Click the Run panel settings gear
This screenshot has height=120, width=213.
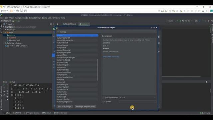pos(206,82)
